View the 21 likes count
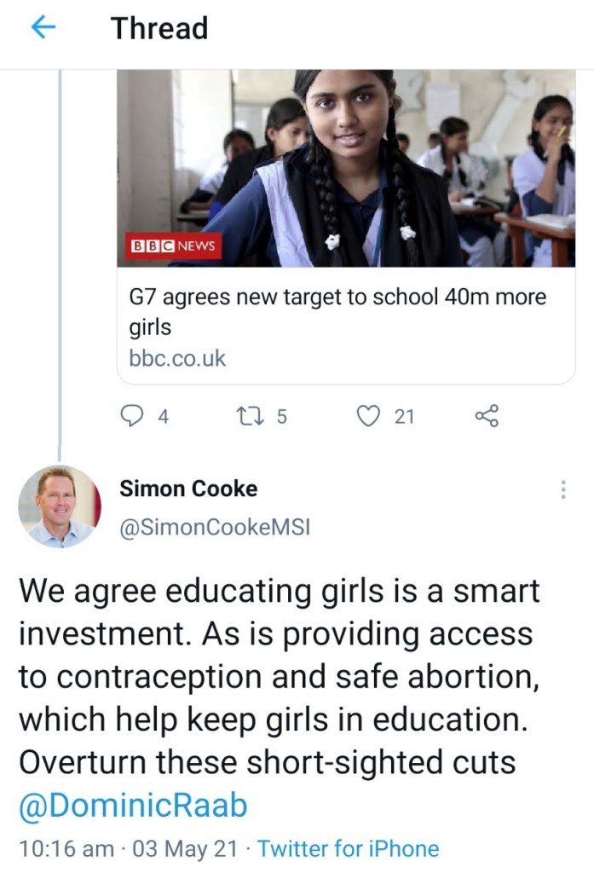Viewport: 594px width, 873px height. (404, 416)
